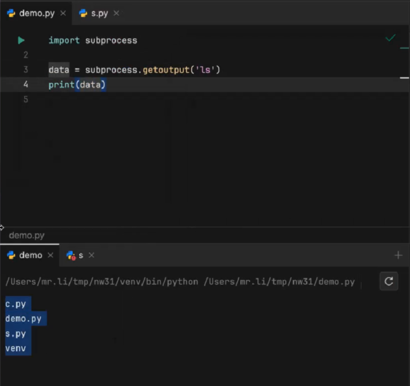410x386 pixels.
Task: Click line number 2 in gutter
Action: pyautogui.click(x=26, y=55)
